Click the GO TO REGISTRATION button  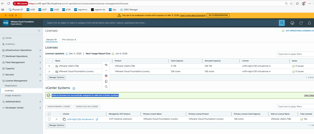pyautogui.click(x=218, y=15)
